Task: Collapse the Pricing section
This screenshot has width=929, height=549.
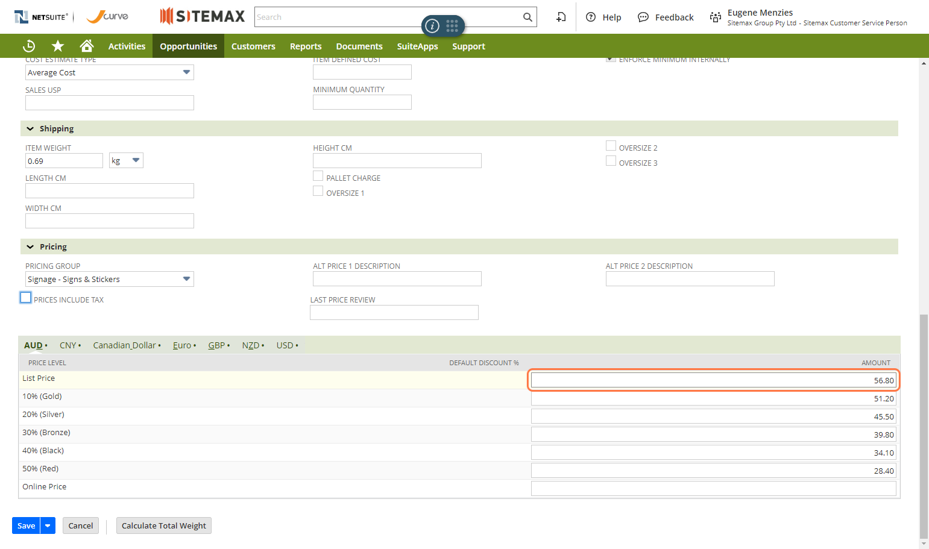Action: (x=30, y=246)
